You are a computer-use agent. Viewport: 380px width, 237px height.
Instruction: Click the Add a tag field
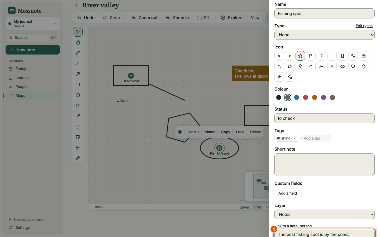coord(316,138)
